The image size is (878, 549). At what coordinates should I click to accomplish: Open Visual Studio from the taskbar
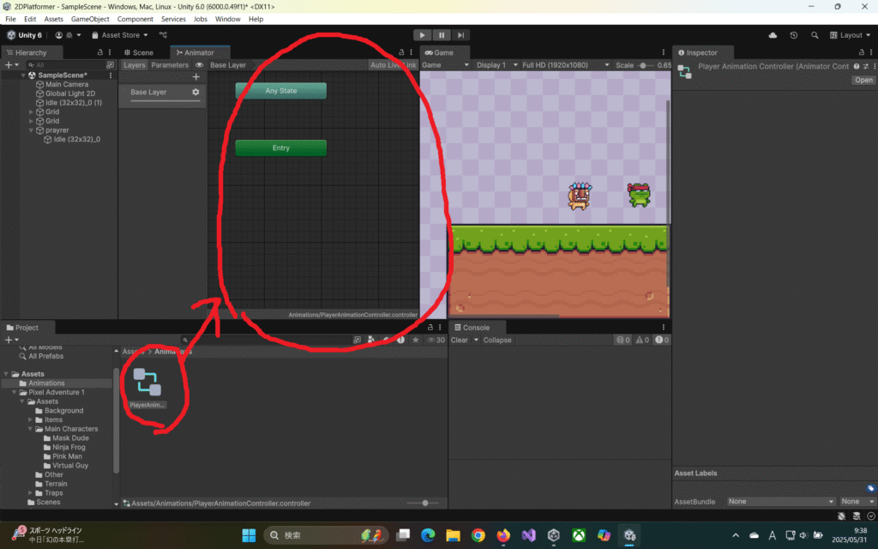(528, 535)
